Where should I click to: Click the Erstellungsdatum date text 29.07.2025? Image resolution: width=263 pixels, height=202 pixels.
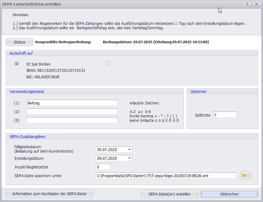coord(107,158)
